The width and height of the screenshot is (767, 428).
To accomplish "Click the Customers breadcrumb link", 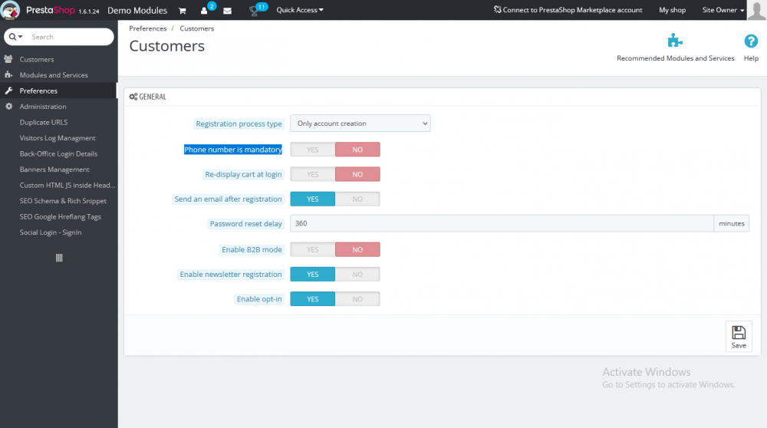I will (x=196, y=28).
